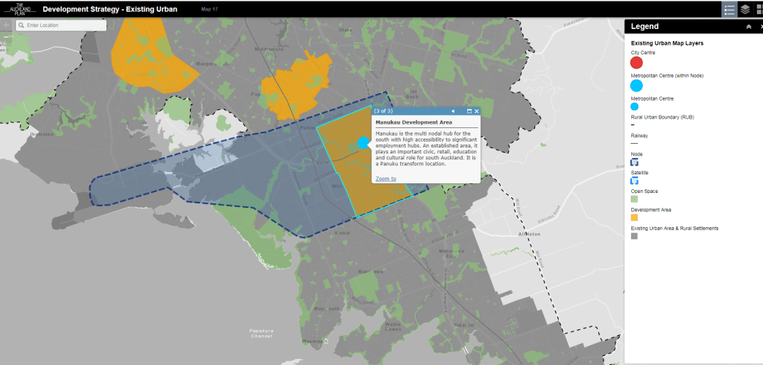Click The Auckland Plan logo
Viewport: 763px width, 365px height.
pos(20,8)
